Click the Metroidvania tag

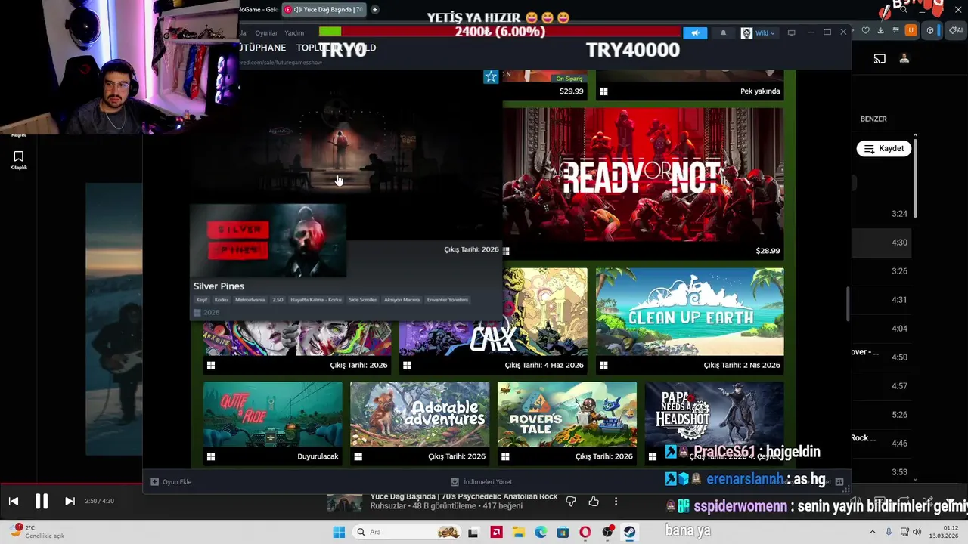tap(250, 300)
